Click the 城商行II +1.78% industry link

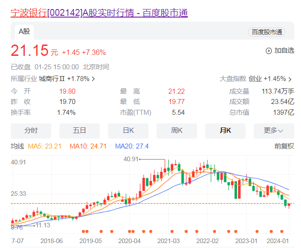[x=64, y=79]
